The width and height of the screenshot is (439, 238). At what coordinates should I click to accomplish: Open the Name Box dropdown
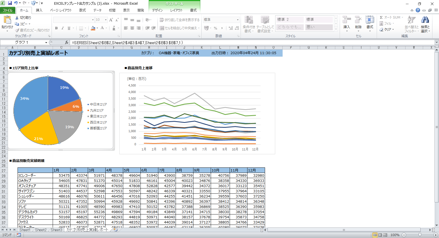pos(46,42)
